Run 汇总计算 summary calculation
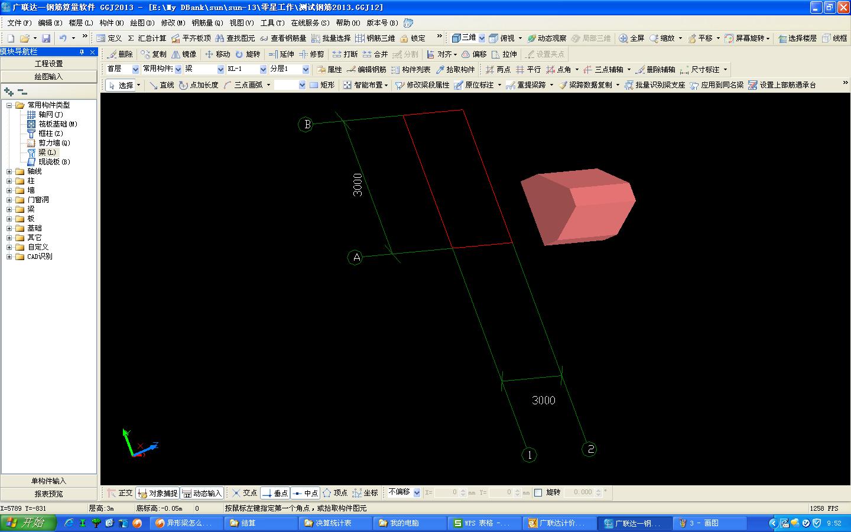 point(147,38)
